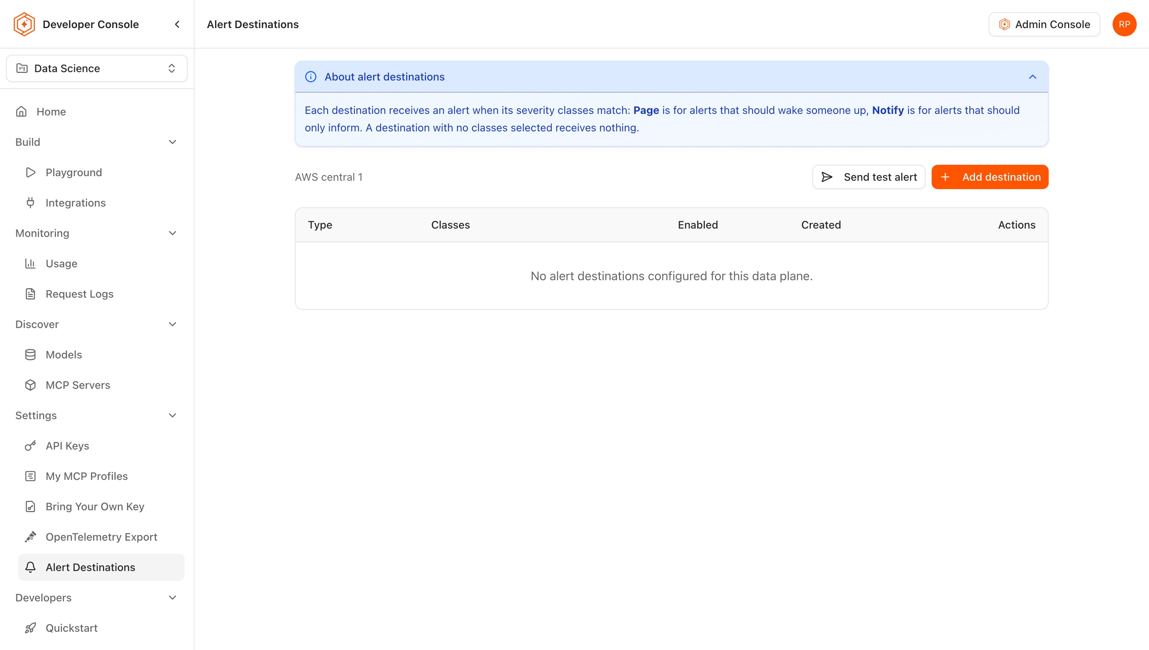Click the Integrations plug icon

(x=30, y=203)
